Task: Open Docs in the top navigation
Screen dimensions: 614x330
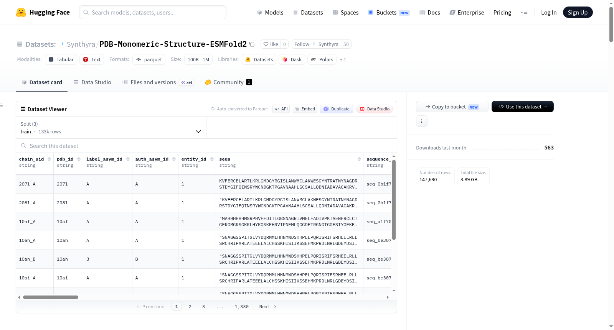Action: click(x=429, y=12)
